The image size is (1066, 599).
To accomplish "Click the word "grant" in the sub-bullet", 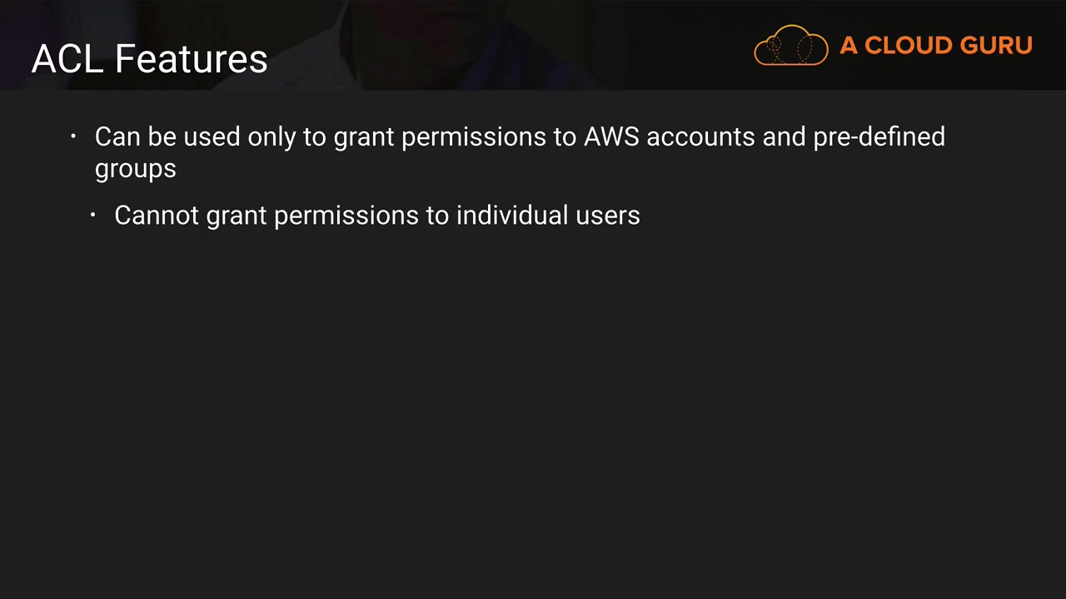I will tap(236, 215).
